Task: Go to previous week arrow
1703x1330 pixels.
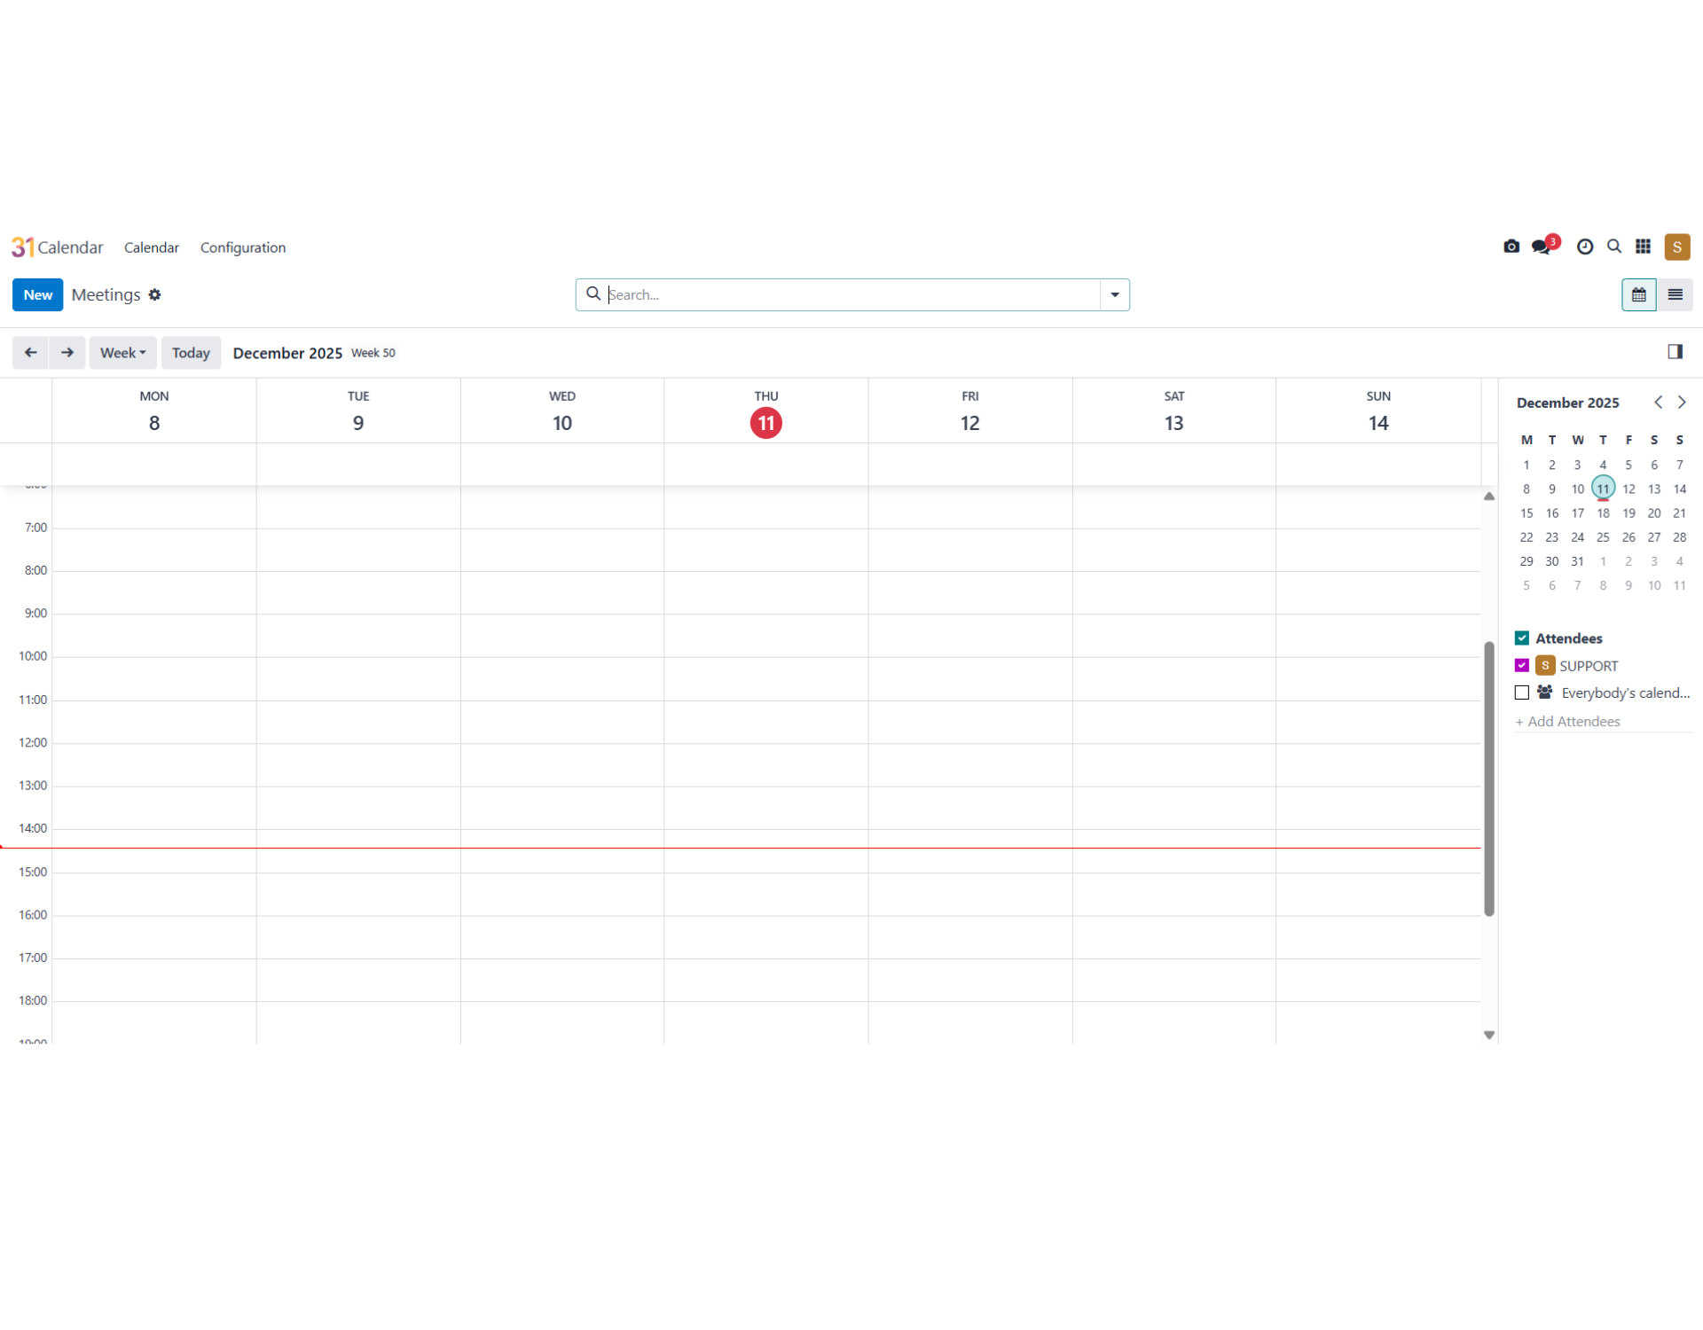Action: click(x=30, y=353)
